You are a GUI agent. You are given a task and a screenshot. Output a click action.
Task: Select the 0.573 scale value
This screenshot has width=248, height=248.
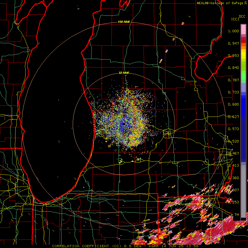(x=233, y=129)
